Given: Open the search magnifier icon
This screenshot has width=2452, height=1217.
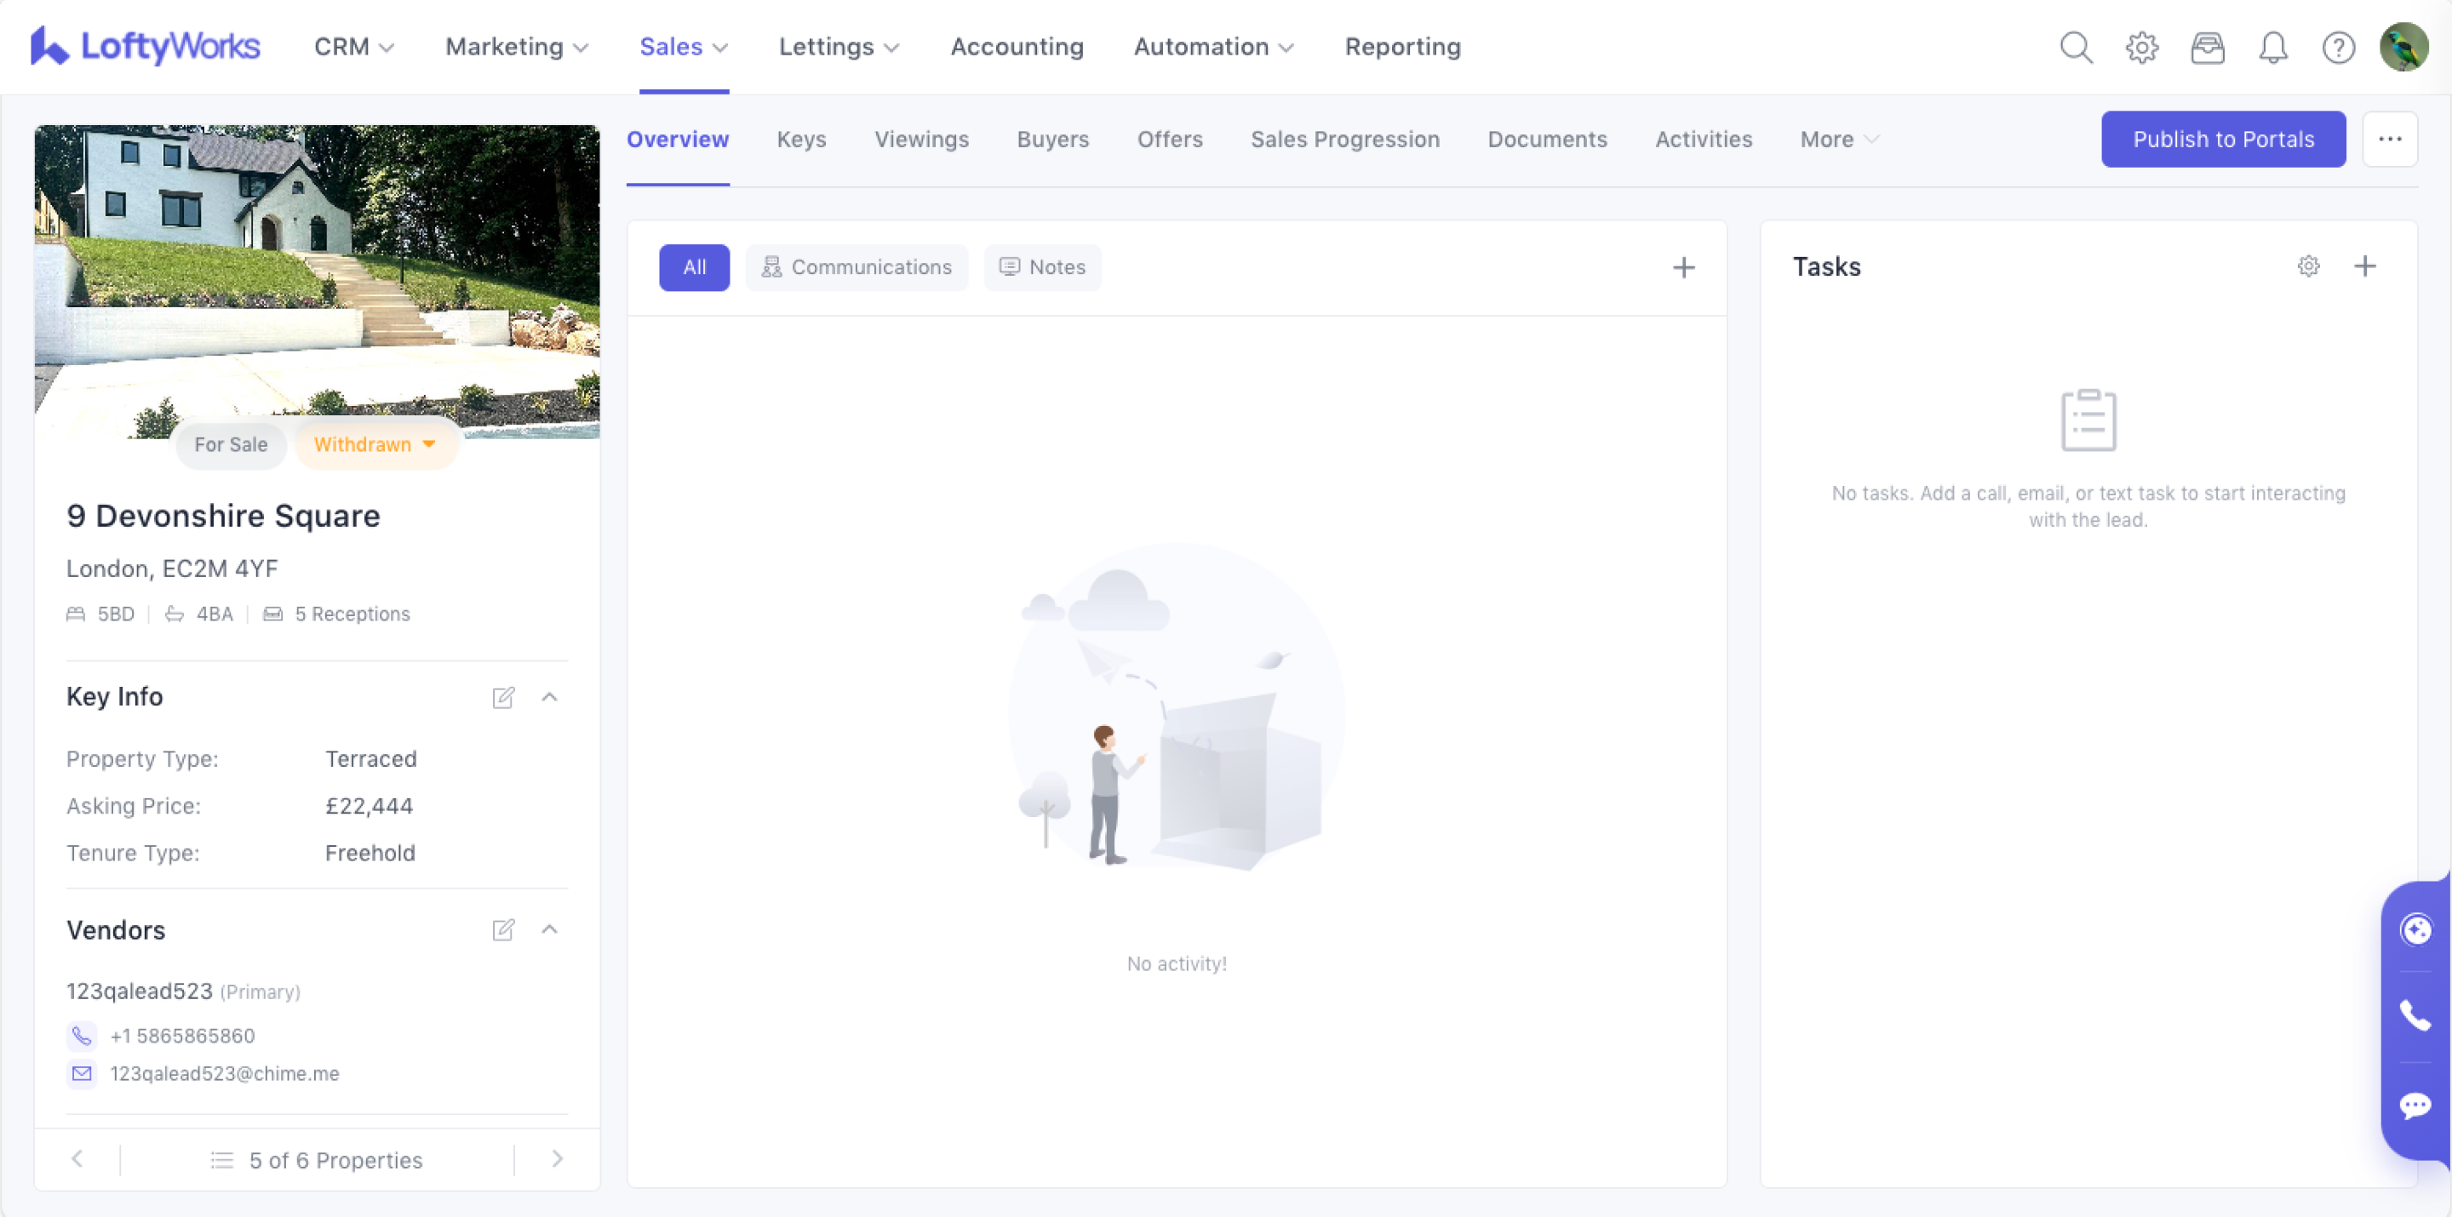Looking at the screenshot, I should pos(2076,47).
